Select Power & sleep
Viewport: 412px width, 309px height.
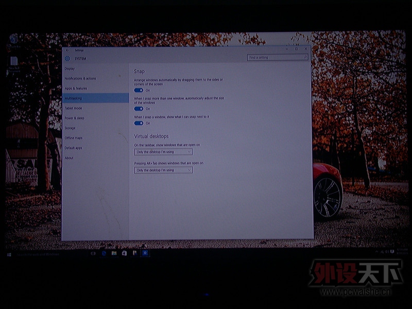(96, 118)
